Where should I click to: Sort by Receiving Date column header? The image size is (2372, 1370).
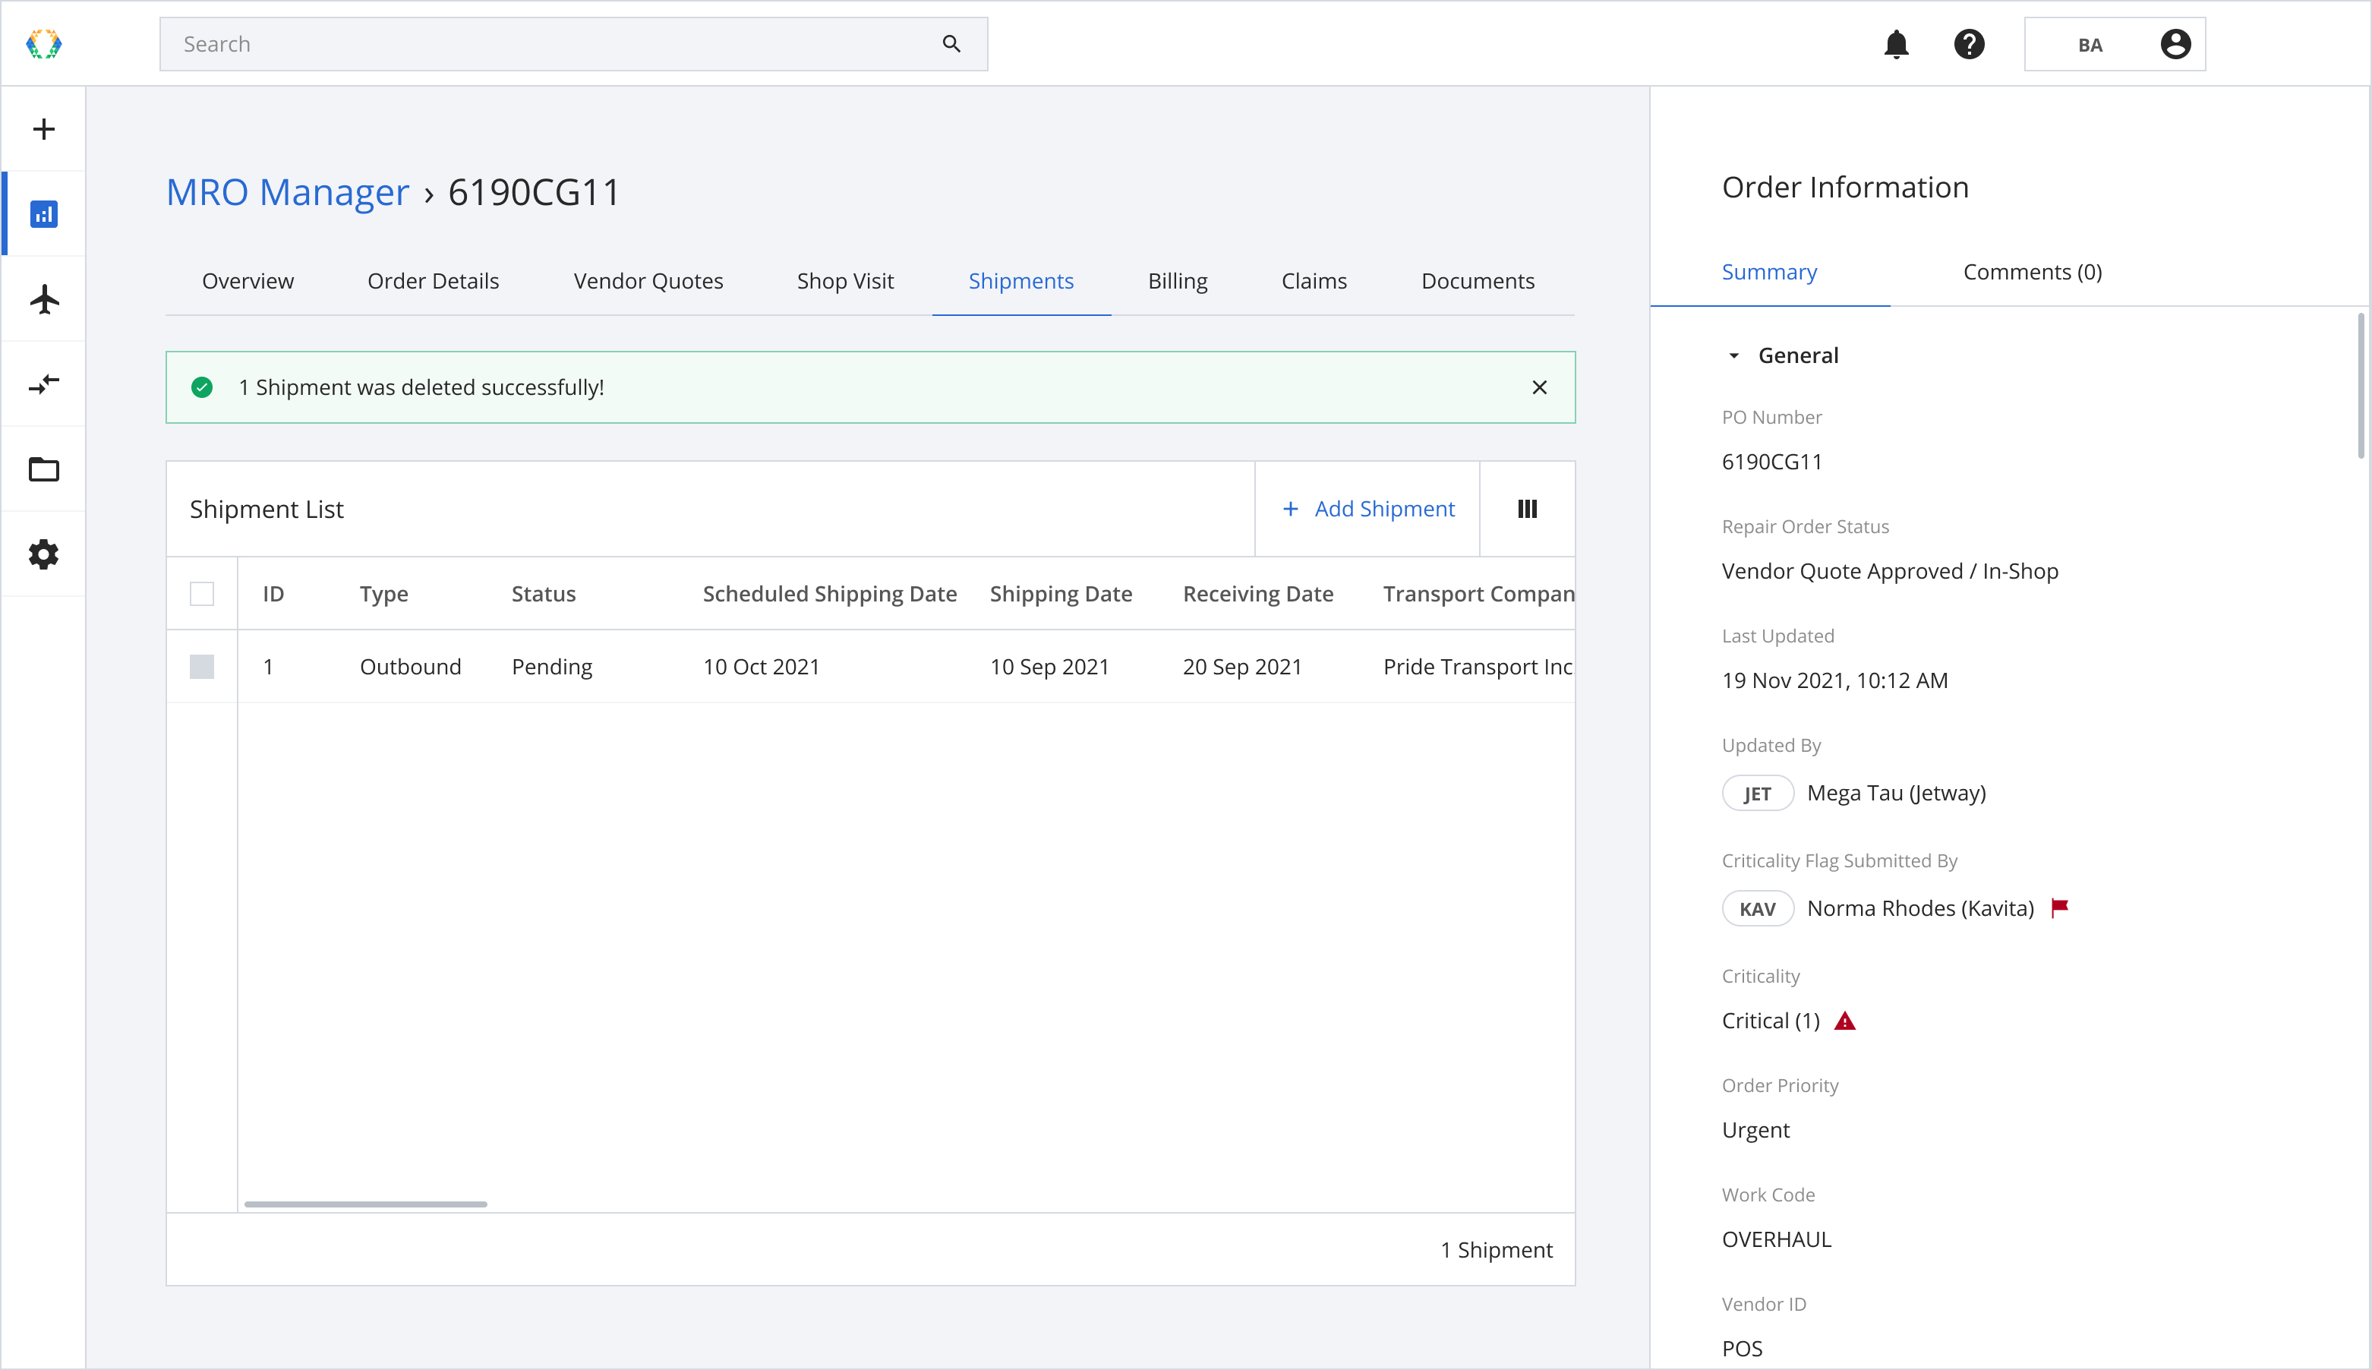click(x=1258, y=594)
